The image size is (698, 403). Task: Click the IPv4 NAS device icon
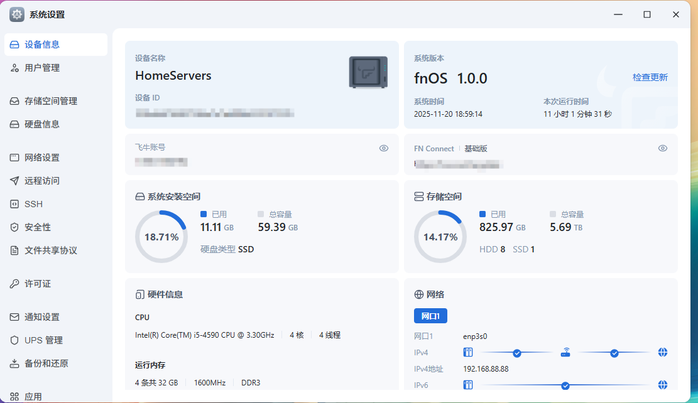(x=468, y=353)
